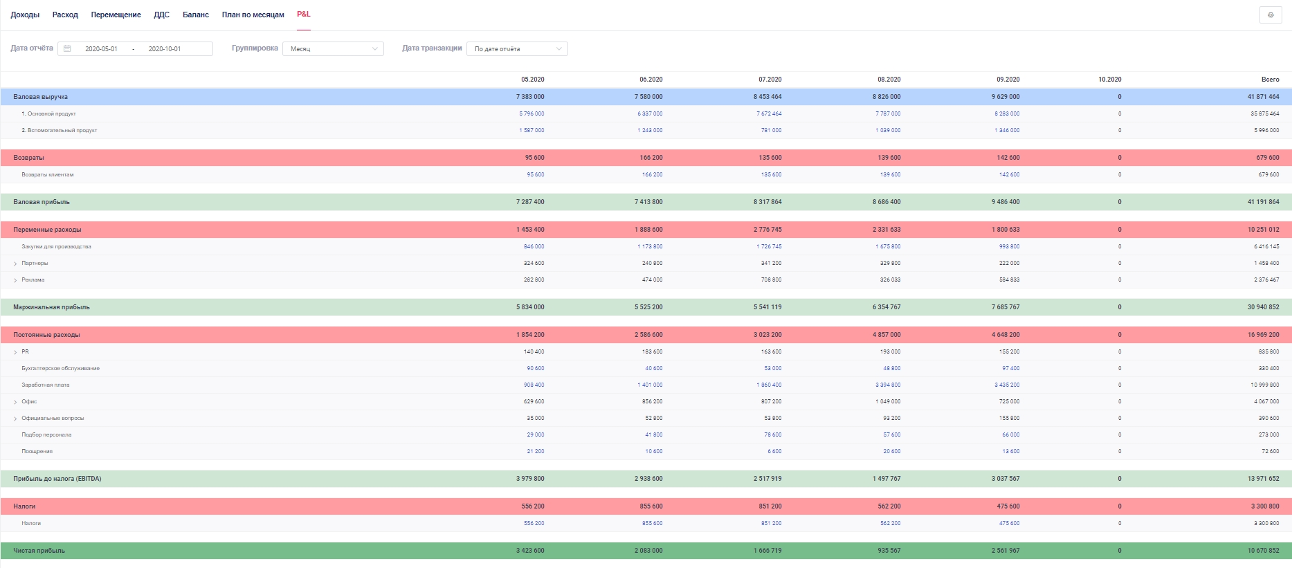The image size is (1292, 568).
Task: Open the Дата транзакции dropdown
Action: point(517,49)
